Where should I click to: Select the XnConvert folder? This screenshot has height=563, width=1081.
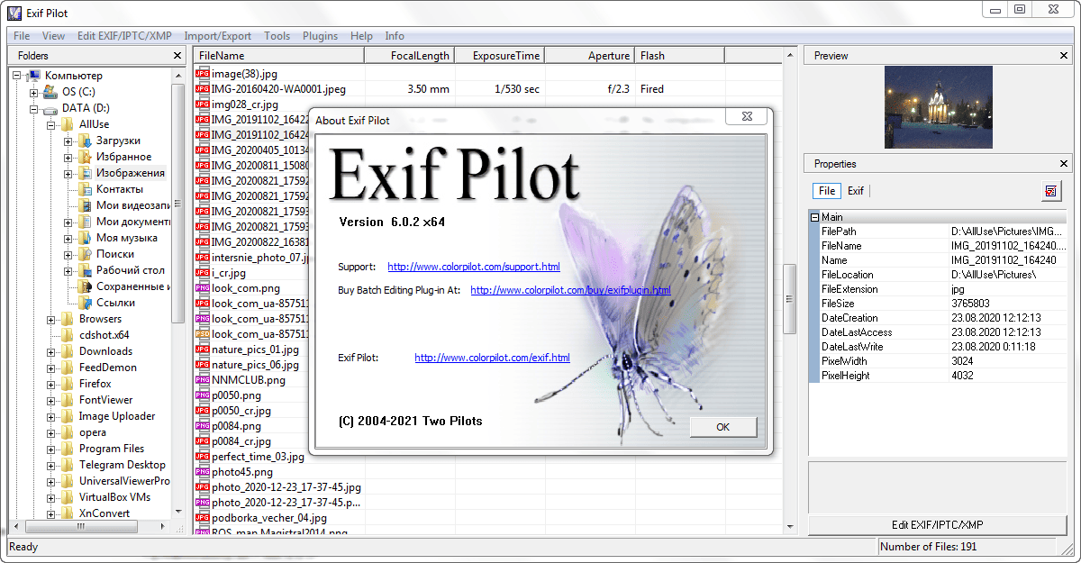(104, 513)
